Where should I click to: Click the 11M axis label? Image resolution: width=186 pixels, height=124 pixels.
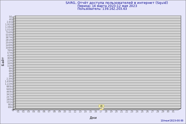click(x=10, y=66)
